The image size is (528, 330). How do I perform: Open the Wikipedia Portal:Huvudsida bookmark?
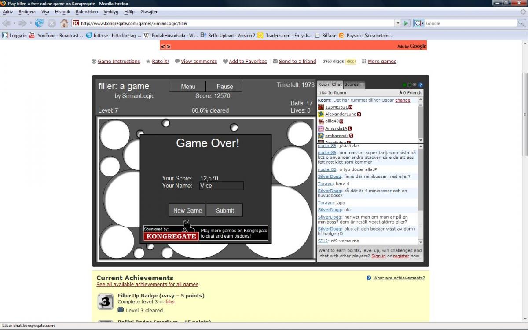pyautogui.click(x=170, y=35)
